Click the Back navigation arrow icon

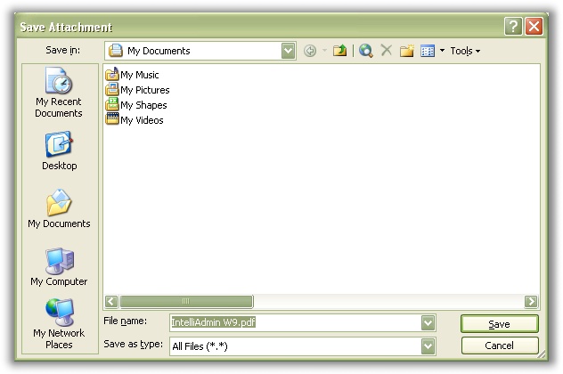tap(310, 51)
